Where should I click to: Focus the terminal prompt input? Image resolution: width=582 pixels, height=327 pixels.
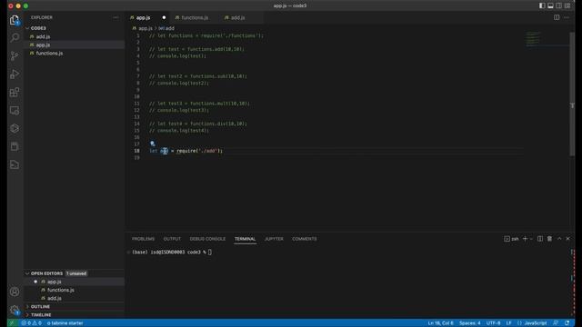pyautogui.click(x=210, y=253)
